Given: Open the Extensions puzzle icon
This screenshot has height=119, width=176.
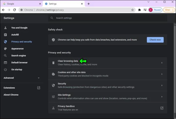Looking at the screenshot, I should 140,10.
